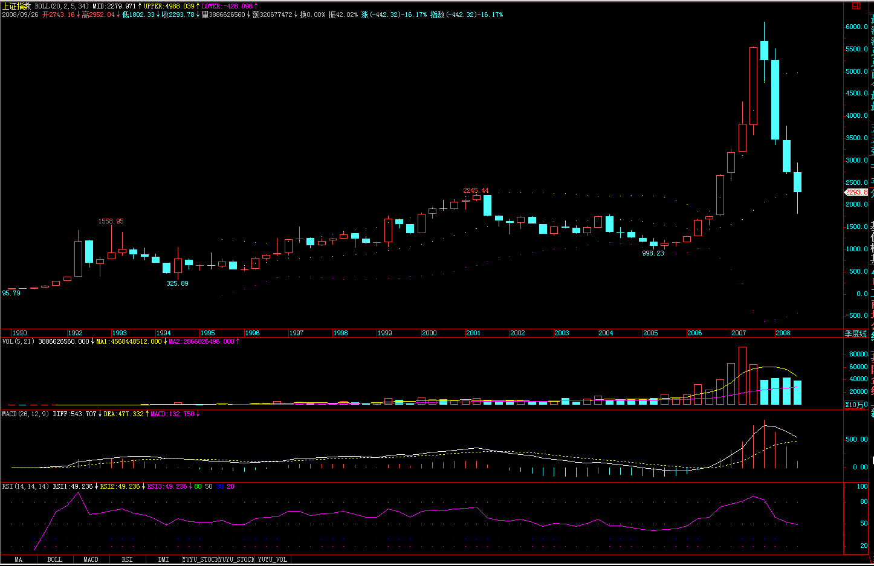Click the 325.89 low price label
This screenshot has width=874, height=566.
(177, 283)
